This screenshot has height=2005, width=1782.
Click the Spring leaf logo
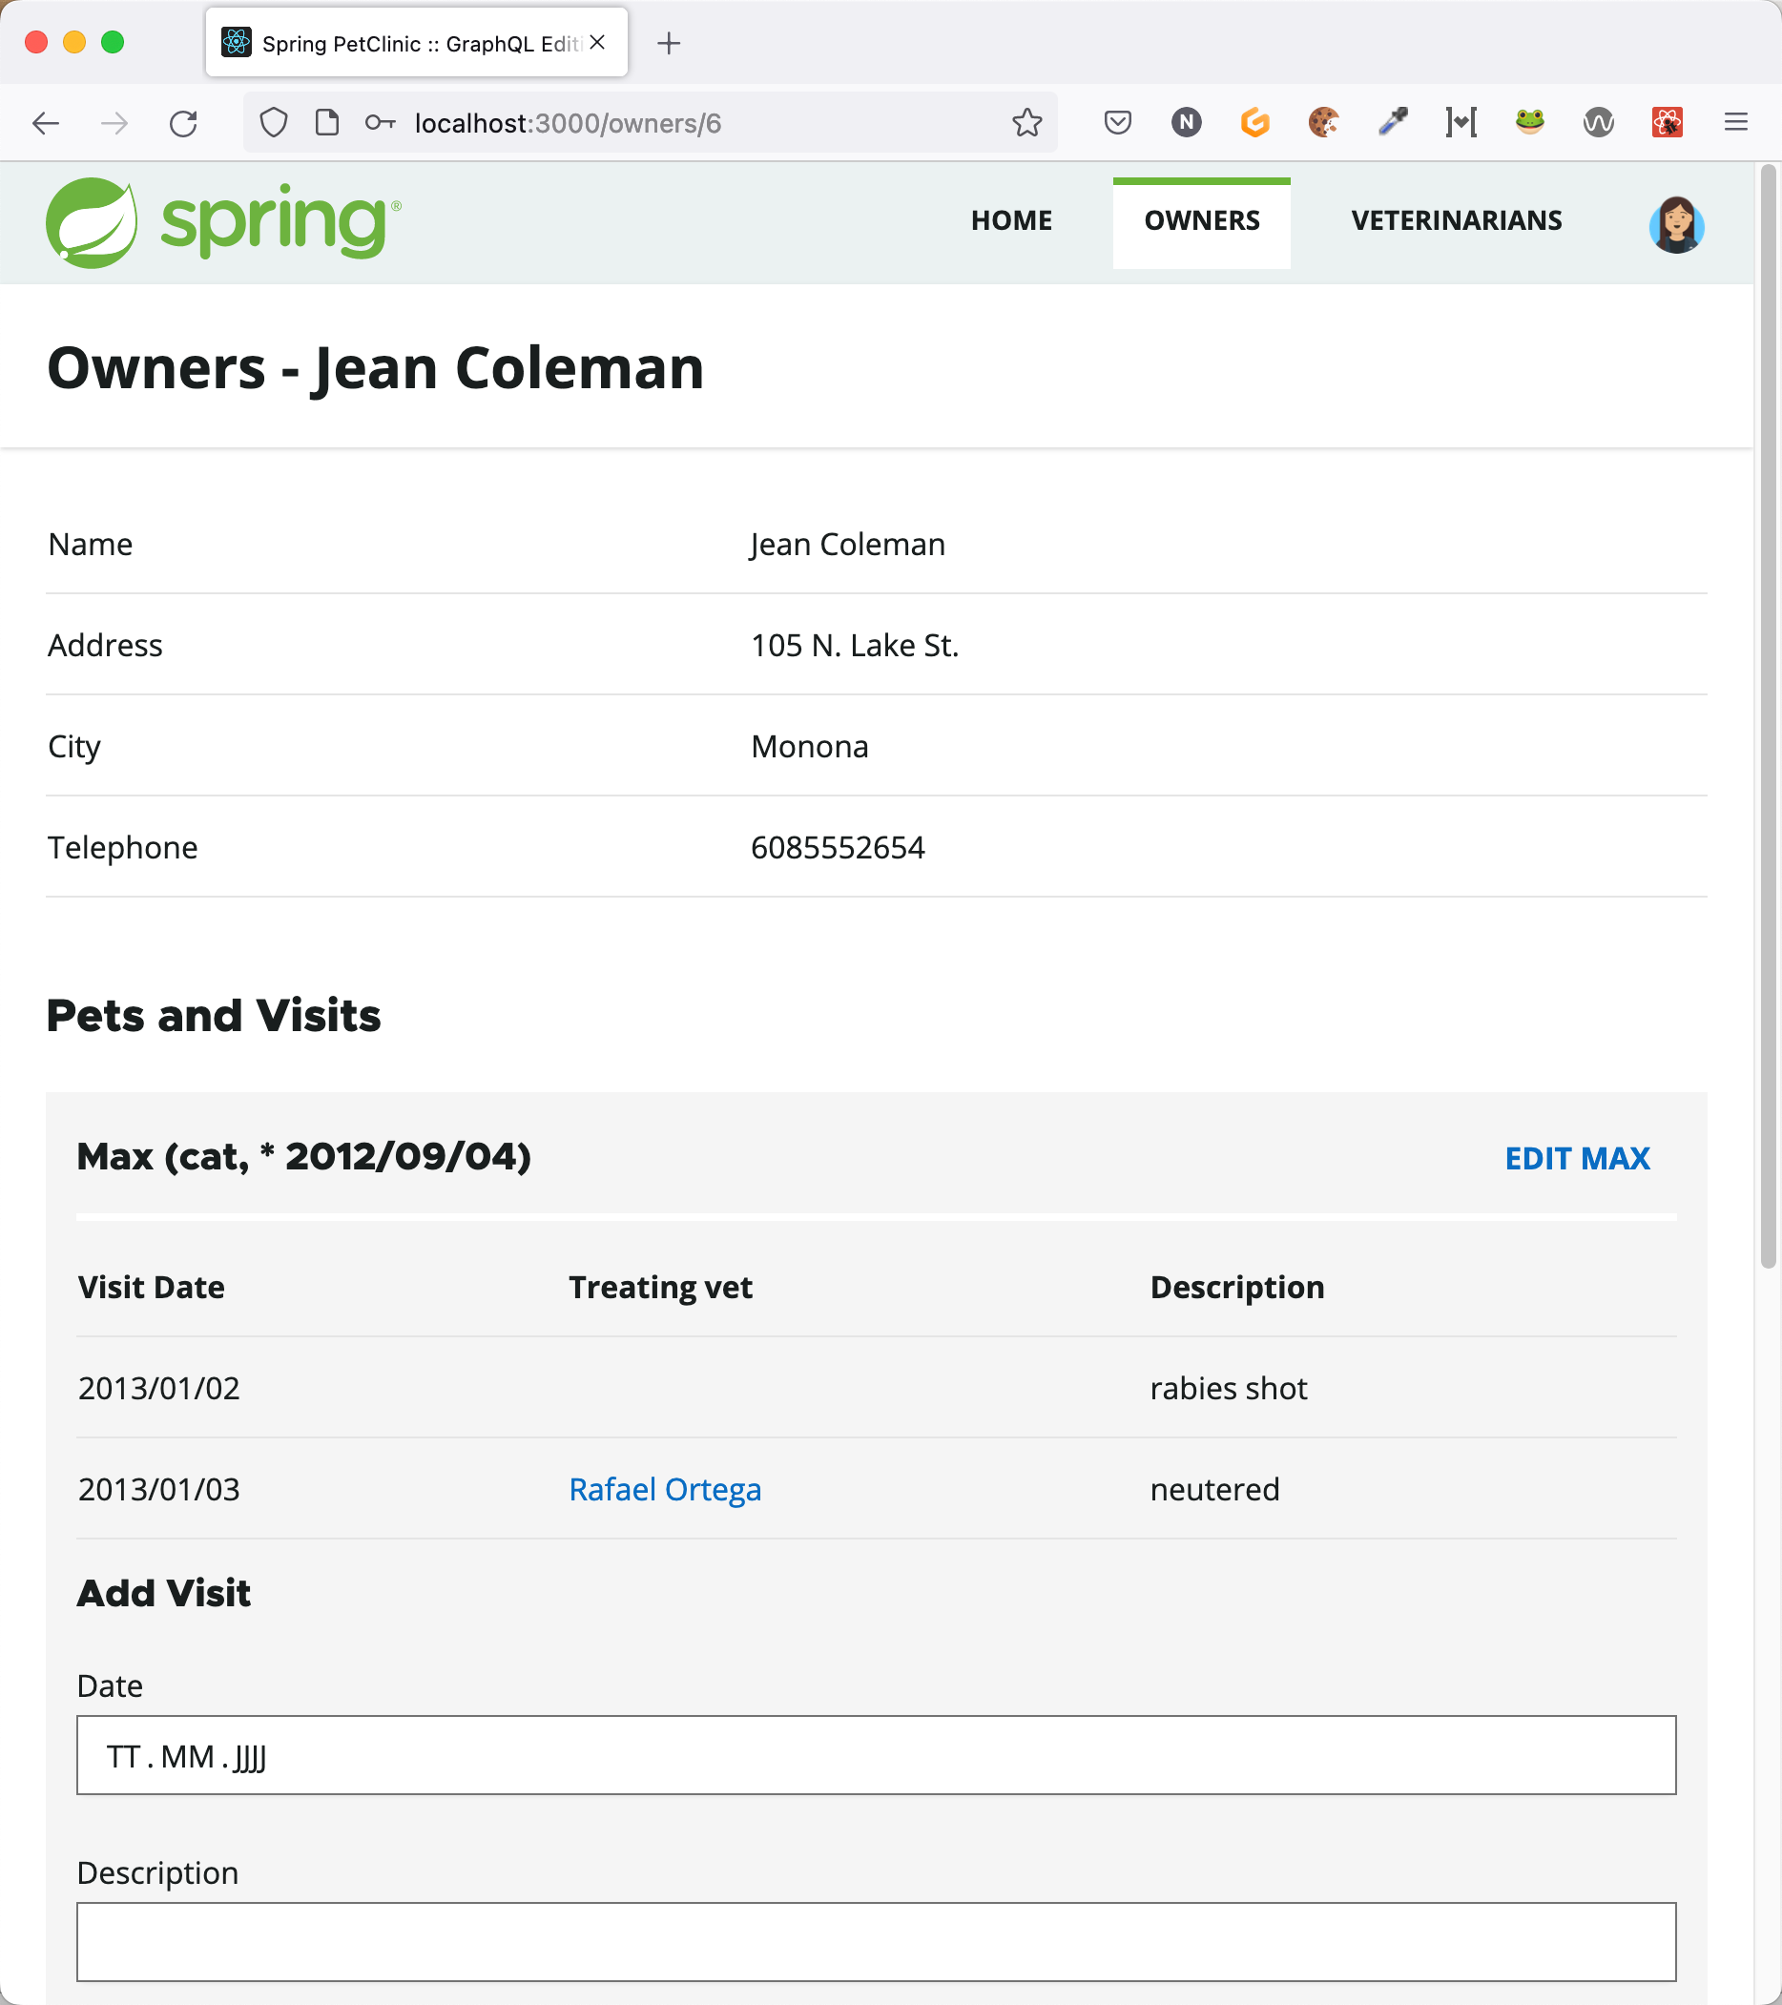click(x=92, y=222)
